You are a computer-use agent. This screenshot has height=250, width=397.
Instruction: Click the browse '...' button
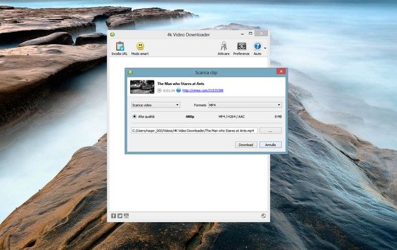270,131
